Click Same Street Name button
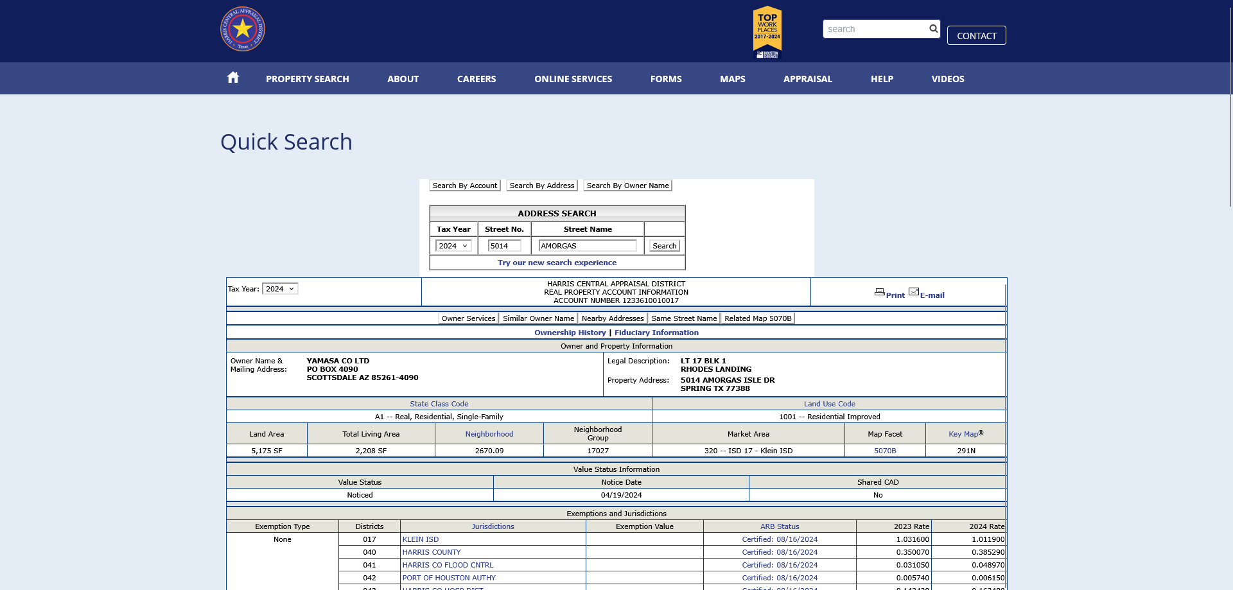Screen dimensions: 1233x590 [x=684, y=318]
